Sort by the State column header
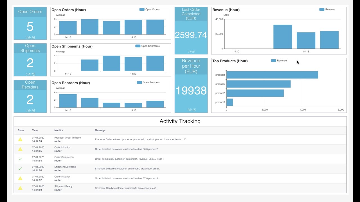The height and width of the screenshot is (202, 360). [21, 130]
